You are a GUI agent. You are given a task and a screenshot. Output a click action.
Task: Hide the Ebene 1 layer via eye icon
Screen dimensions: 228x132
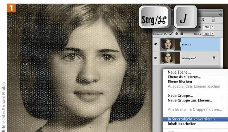156,44
